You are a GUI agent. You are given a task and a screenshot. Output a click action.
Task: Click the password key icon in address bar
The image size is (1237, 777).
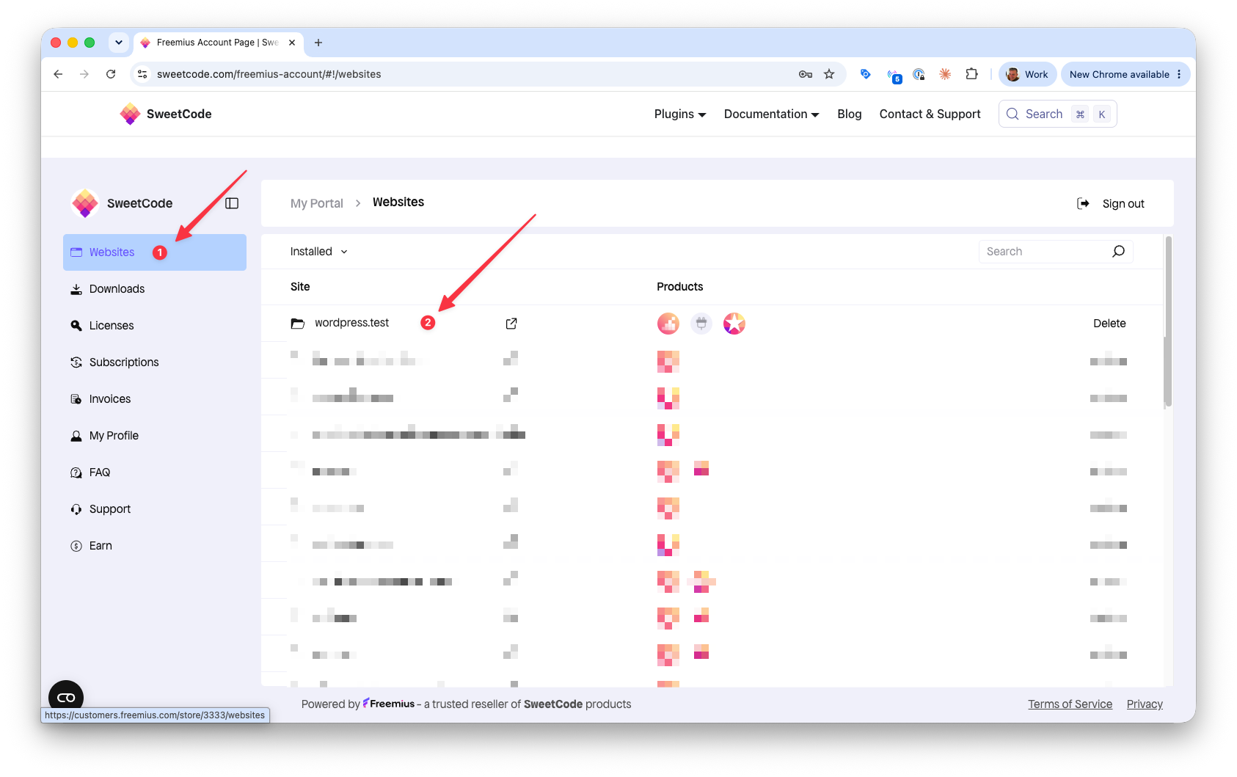pos(806,74)
